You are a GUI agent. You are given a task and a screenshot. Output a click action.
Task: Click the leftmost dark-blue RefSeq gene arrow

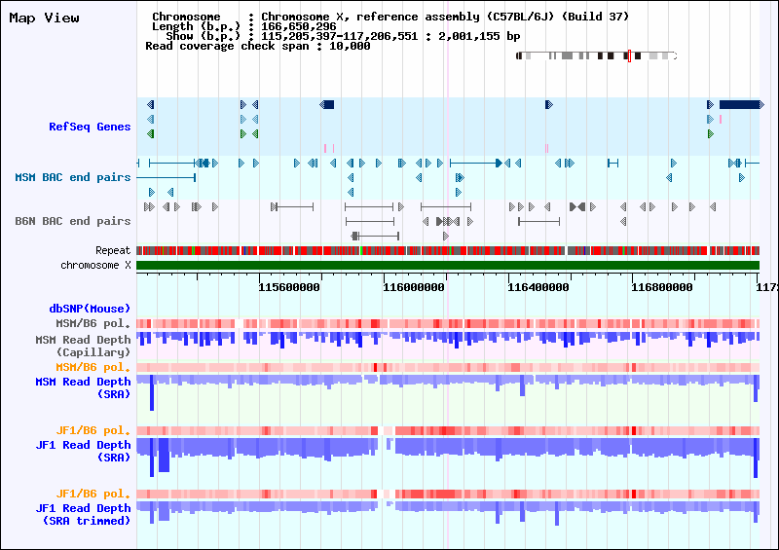click(151, 104)
